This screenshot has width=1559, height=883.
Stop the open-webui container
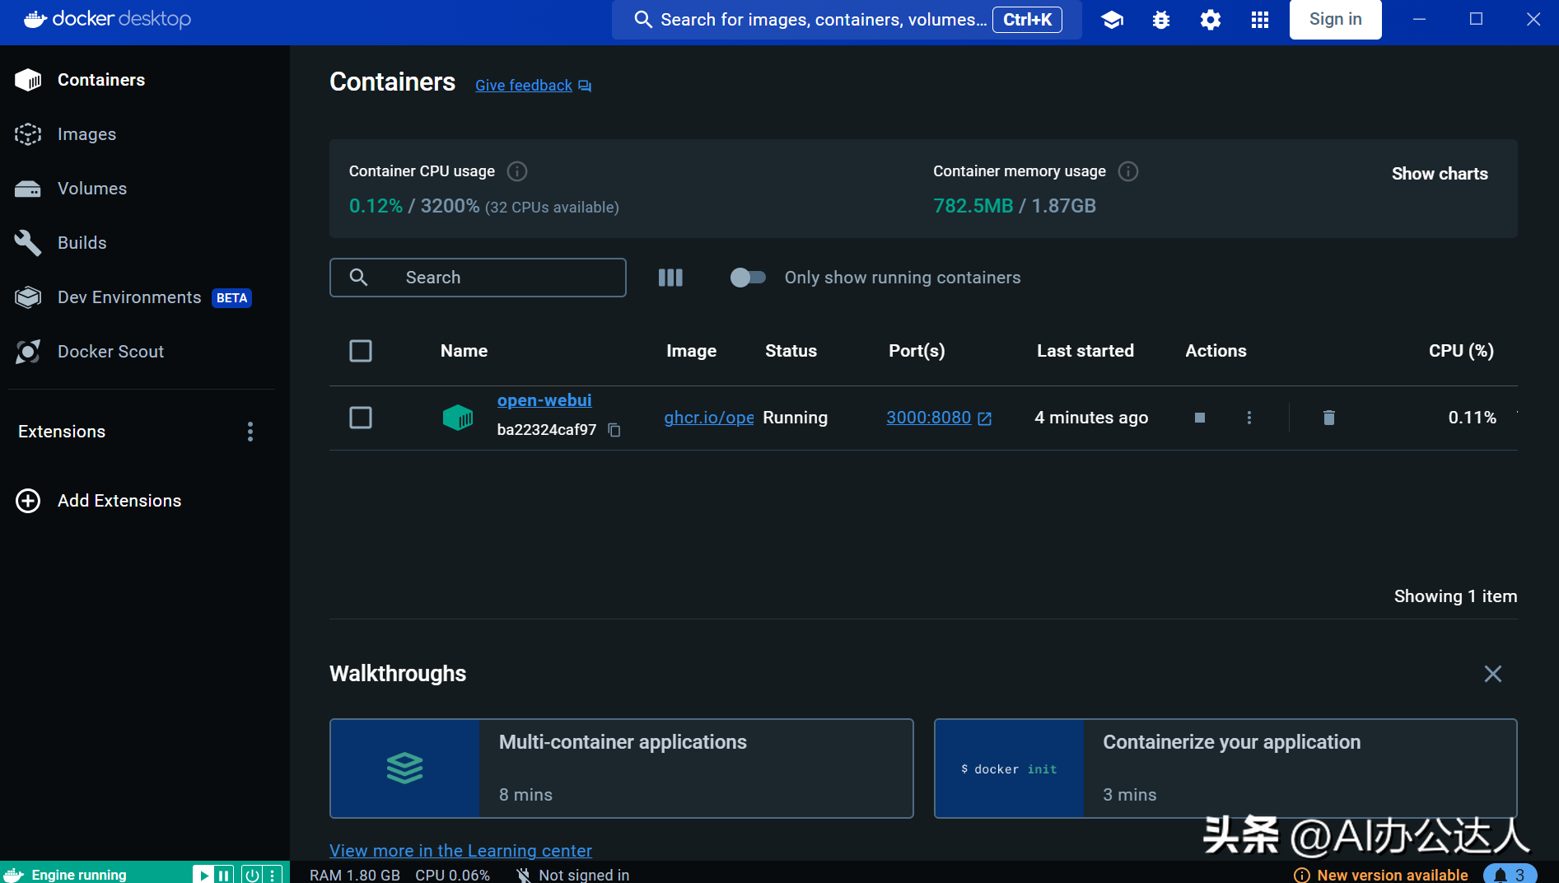tap(1200, 418)
